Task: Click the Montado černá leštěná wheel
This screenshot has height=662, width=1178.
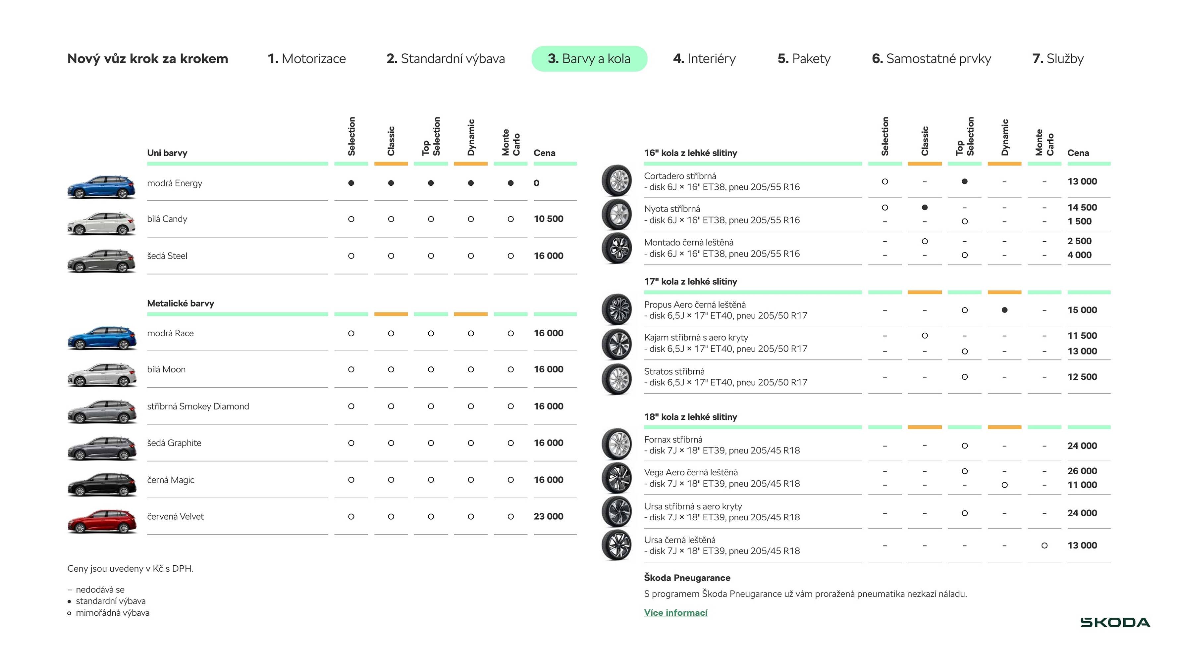Action: (x=616, y=248)
